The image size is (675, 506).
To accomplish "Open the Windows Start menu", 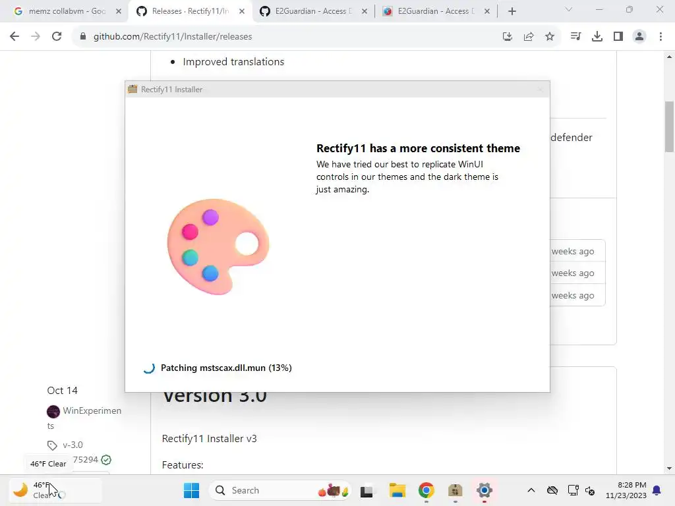I will click(x=191, y=490).
